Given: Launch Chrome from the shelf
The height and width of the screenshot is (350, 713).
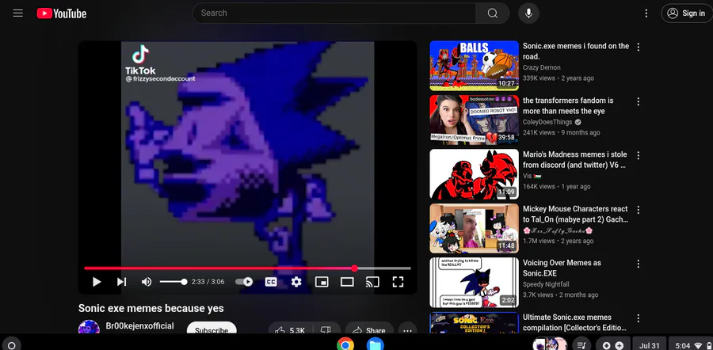Looking at the screenshot, I should click(x=345, y=344).
